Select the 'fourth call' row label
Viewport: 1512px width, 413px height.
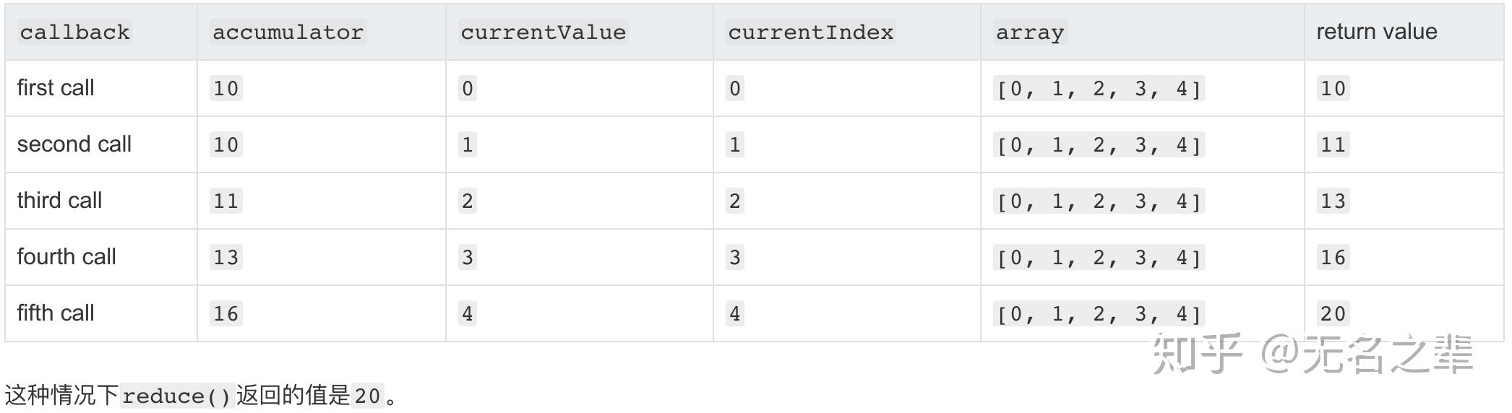pos(66,257)
